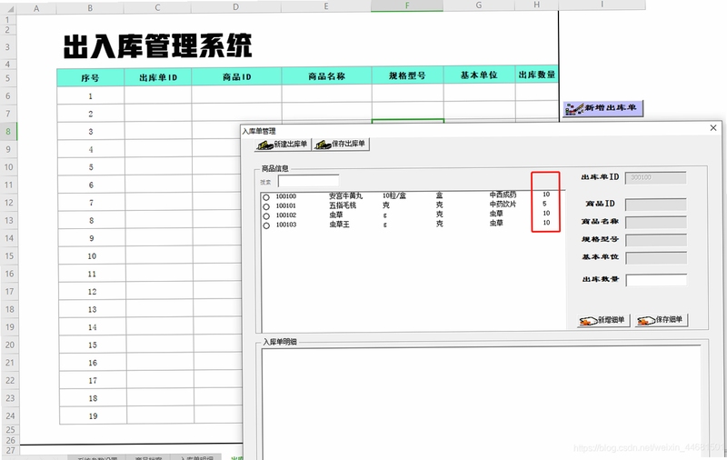The image size is (727, 460).
Task: Select column C header
Action: pyautogui.click(x=157, y=7)
